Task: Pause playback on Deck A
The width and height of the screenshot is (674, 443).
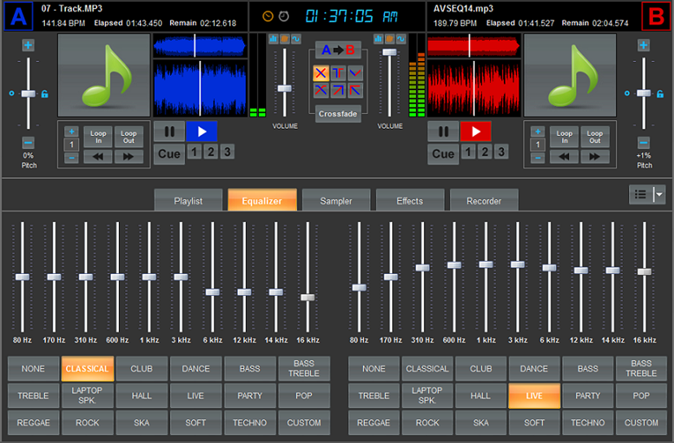Action: pyautogui.click(x=169, y=131)
